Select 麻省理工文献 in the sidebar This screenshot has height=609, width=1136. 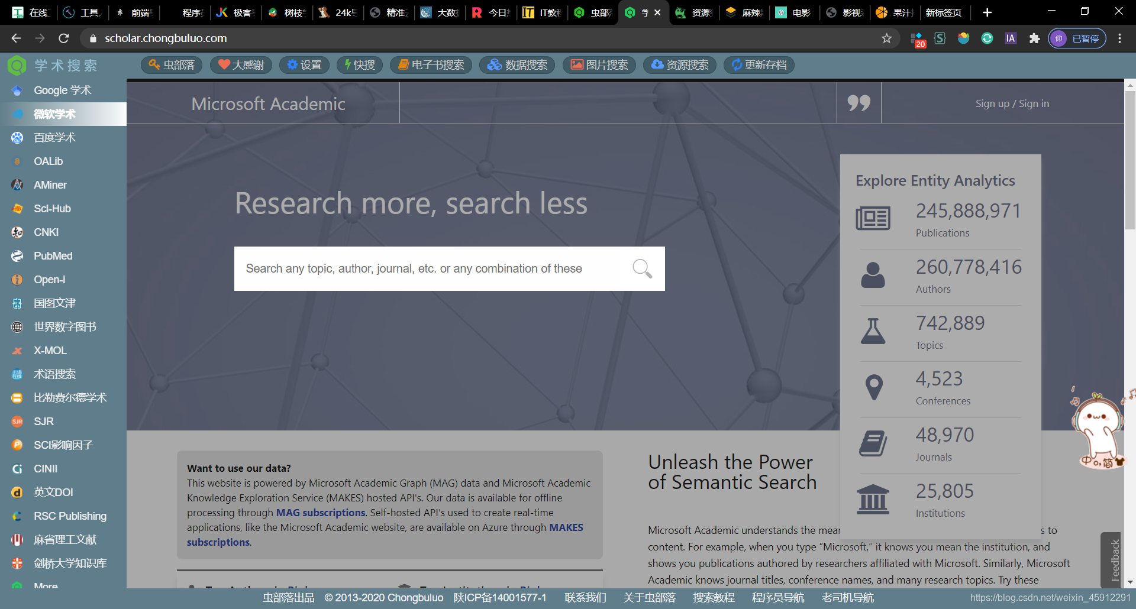tap(63, 540)
